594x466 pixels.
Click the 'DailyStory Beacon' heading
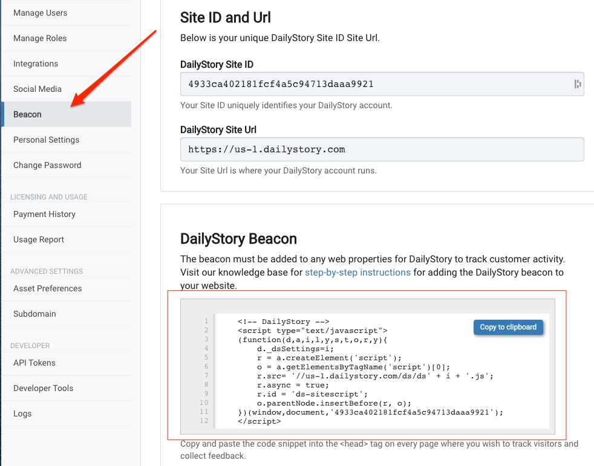(238, 239)
